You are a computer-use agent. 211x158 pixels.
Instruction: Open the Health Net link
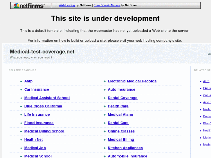[x=33, y=139]
